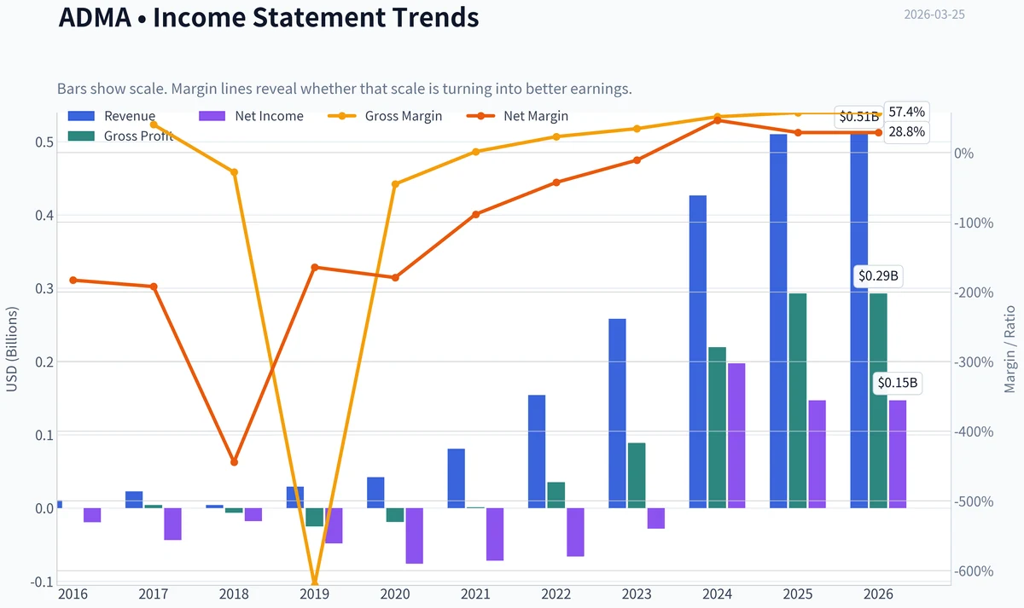Image resolution: width=1024 pixels, height=608 pixels.
Task: Click the Gross Margin low point at 2019
Action: 314,583
